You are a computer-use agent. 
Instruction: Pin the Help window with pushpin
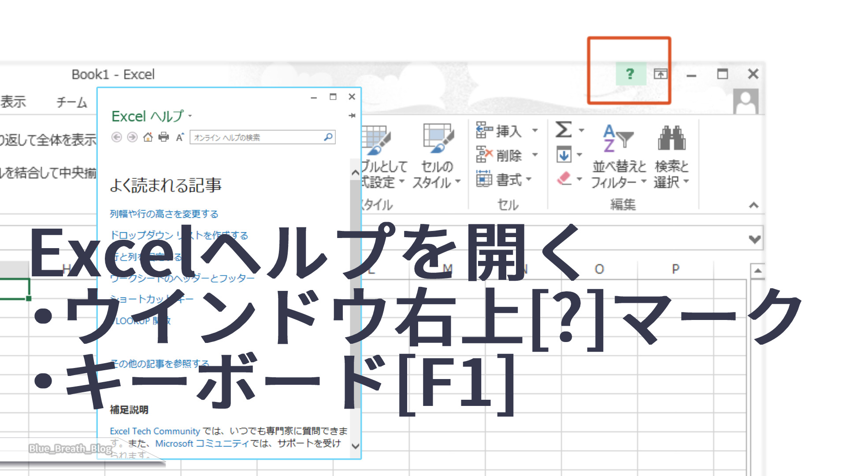tap(352, 115)
